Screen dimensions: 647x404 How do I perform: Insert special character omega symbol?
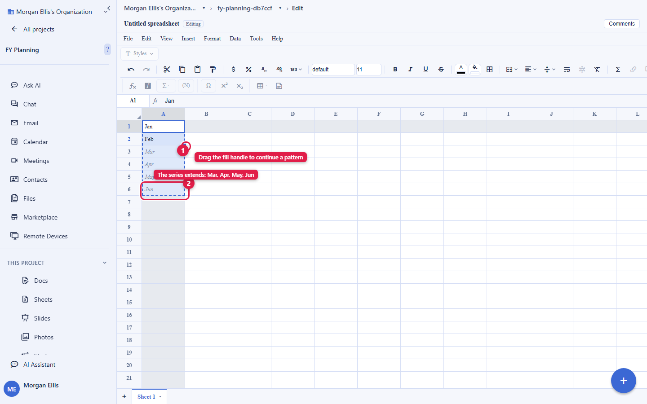click(208, 86)
